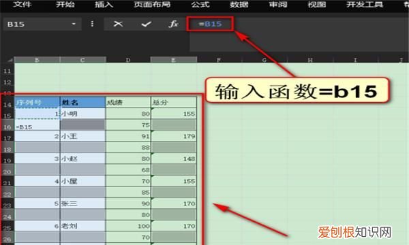Screen dimensions: 409x245
Task: Click the 姓名 header cell
Action: pos(83,102)
